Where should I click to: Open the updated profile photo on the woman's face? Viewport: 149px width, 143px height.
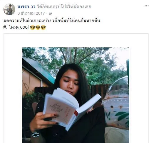70,82
